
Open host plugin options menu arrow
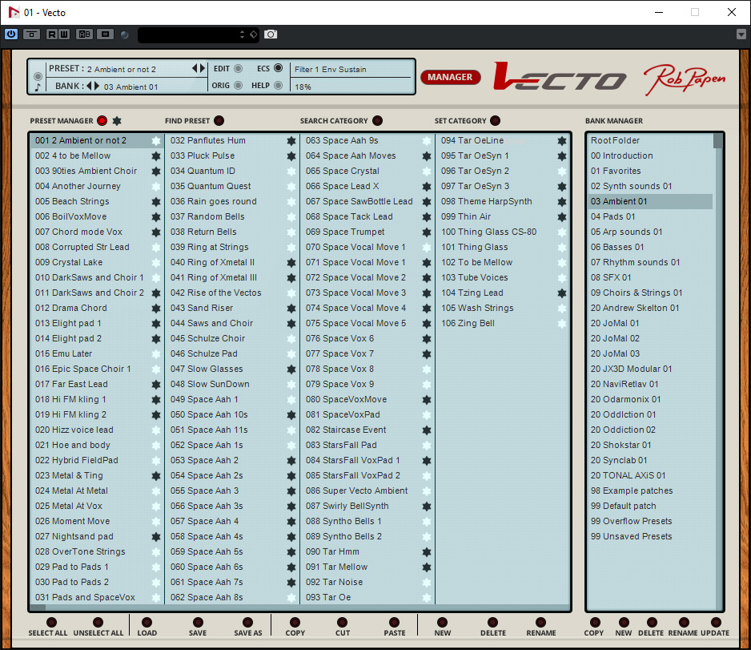(741, 34)
